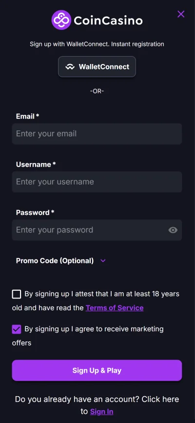The width and height of the screenshot is (195, 423).
Task: Click the Password field label
Action: [35, 212]
